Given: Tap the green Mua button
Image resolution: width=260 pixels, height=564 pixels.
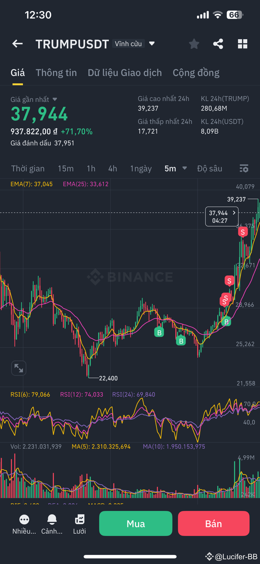Looking at the screenshot, I should (136, 523).
